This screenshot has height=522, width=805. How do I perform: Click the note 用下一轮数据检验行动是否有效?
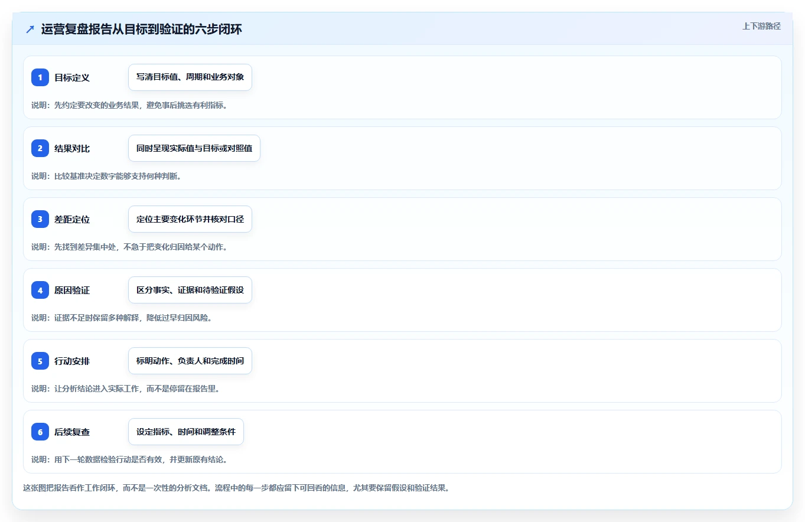tap(129, 459)
